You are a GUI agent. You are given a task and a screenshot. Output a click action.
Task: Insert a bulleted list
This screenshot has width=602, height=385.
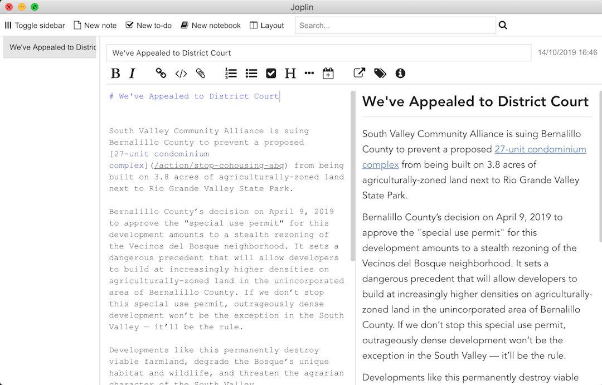[x=251, y=73]
